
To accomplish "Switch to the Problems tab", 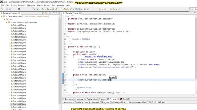I will pyautogui.click(x=68, y=99).
